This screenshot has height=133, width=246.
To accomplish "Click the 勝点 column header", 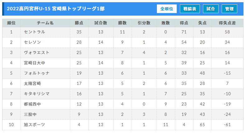I will click(79, 23).
